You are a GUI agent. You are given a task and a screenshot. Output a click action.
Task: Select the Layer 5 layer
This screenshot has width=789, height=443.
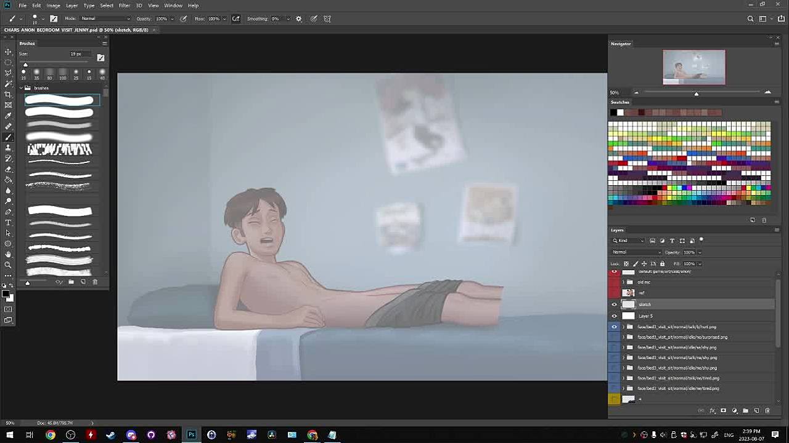click(x=678, y=316)
